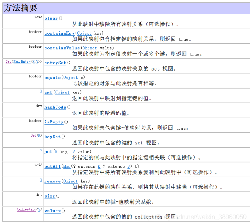Open the keySet method link
The height and width of the screenshot is (224, 250).
[x=52, y=137]
